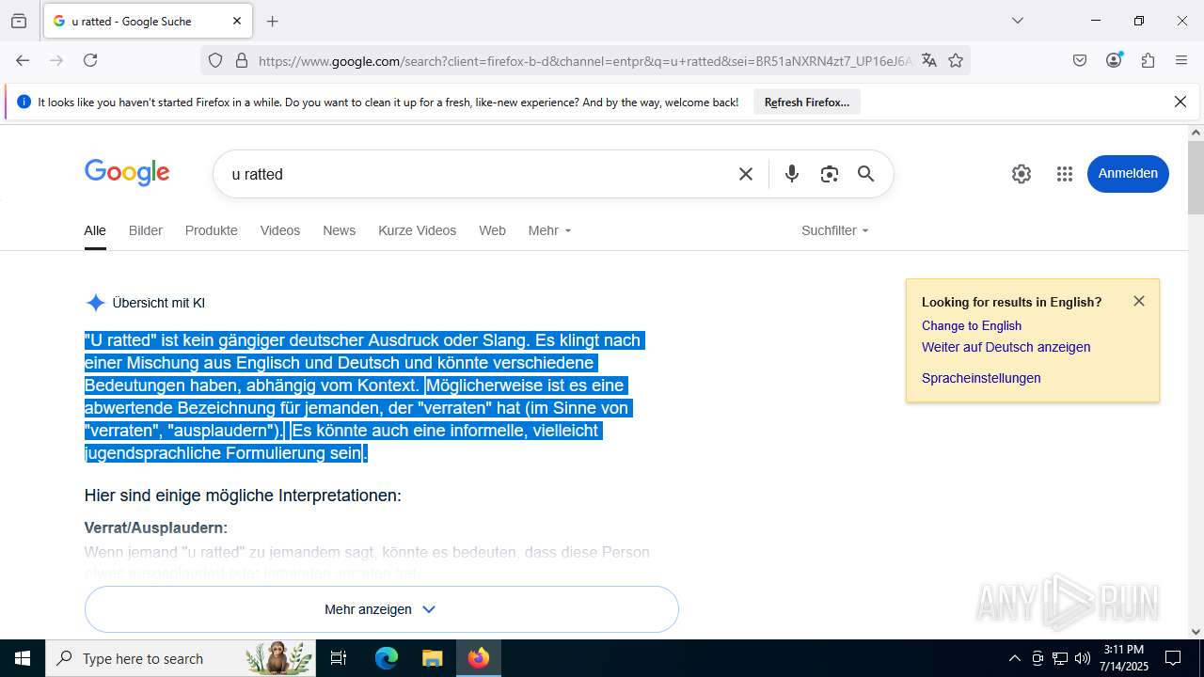Image resolution: width=1204 pixels, height=677 pixels.
Task: Launch Microsoft Edge from taskbar
Action: [387, 658]
